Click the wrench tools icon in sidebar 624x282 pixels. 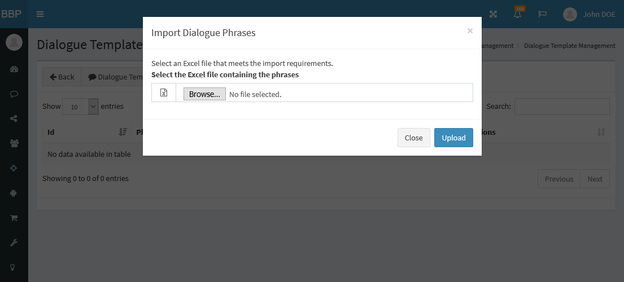tap(14, 243)
